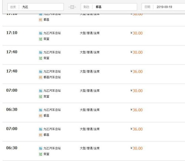The image size is (185, 161).
Task: Click the ¥36.00 price in the 07:00 row
Action: point(137,129)
